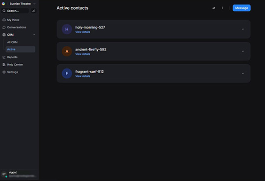
Task: Click the Agent profile name
Action: point(13,172)
